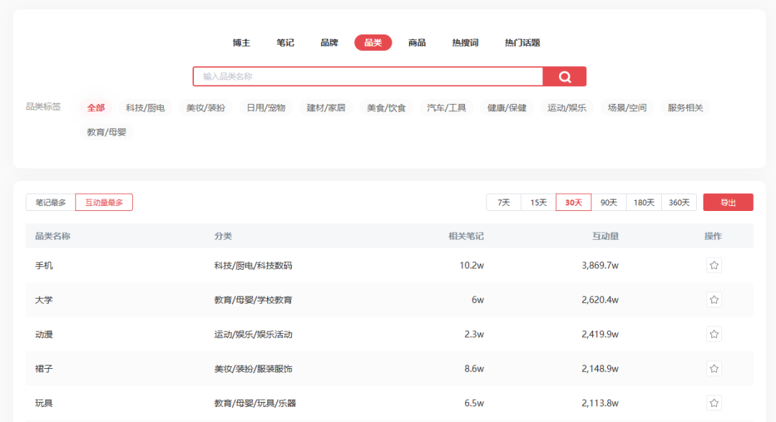
Task: Switch to the 博主 tab
Action: point(241,42)
